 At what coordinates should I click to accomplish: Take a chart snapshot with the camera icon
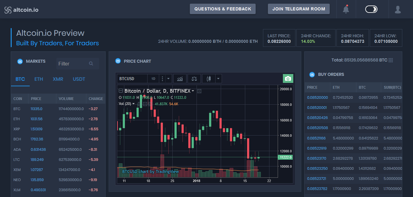(x=288, y=79)
